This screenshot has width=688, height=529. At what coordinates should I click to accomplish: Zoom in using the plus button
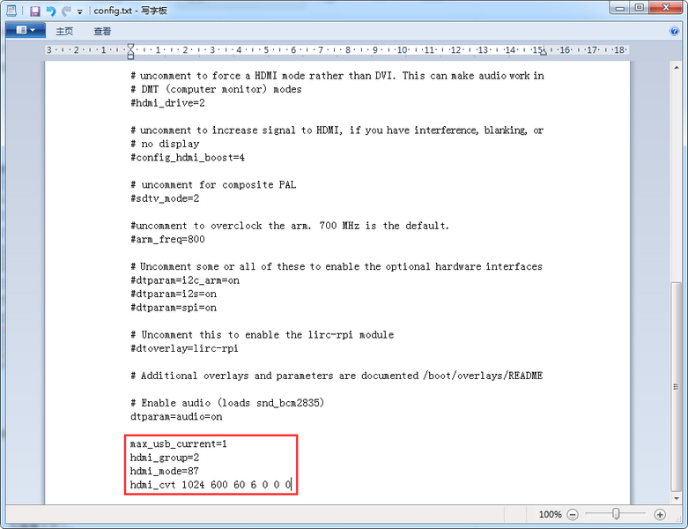click(x=660, y=515)
